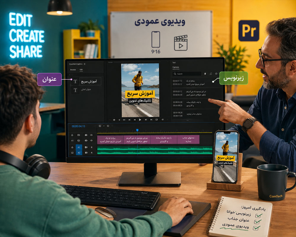This screenshot has height=237, width=296.
Task: Select the caption starting at 00:00:01:12
Action: [x=196, y=82]
